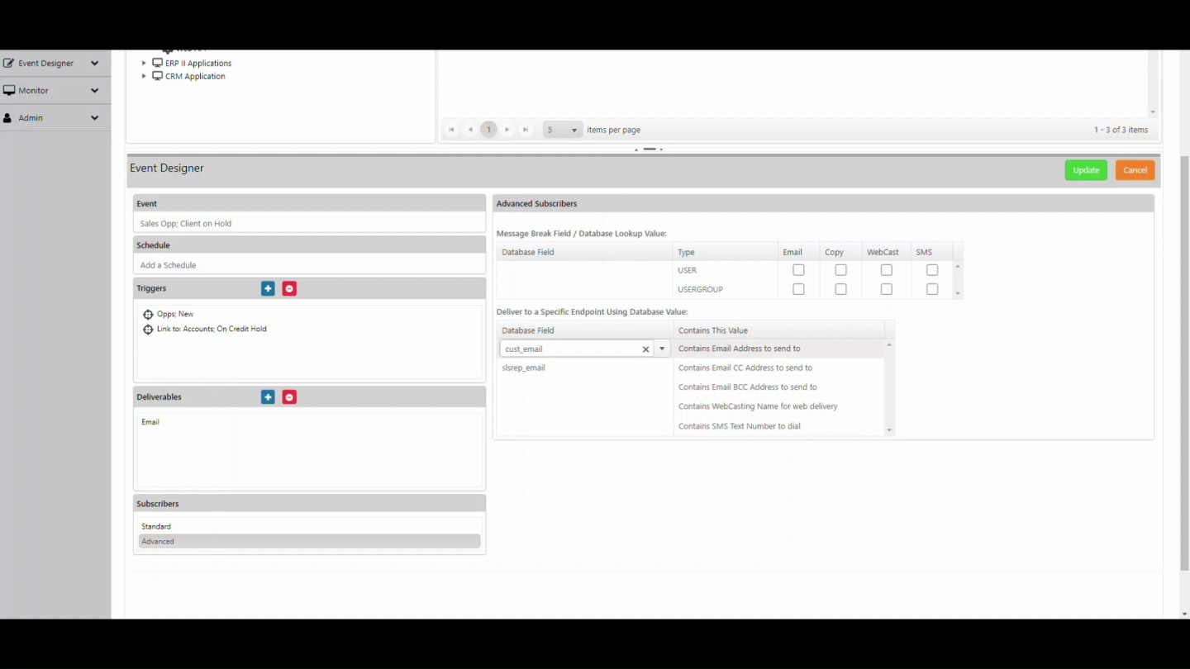Expand the Admin chevron in sidebar
This screenshot has width=1190, height=669.
[x=94, y=117]
